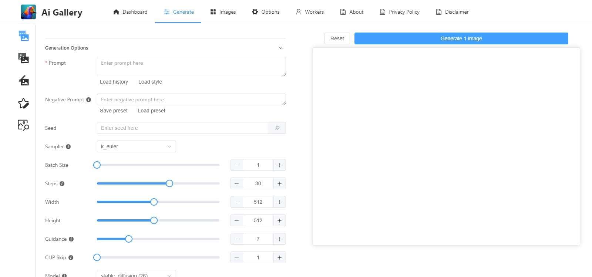Open the image-to-image sidebar icon with two pictures
Viewport: 592px width, 277px height.
pyautogui.click(x=24, y=58)
